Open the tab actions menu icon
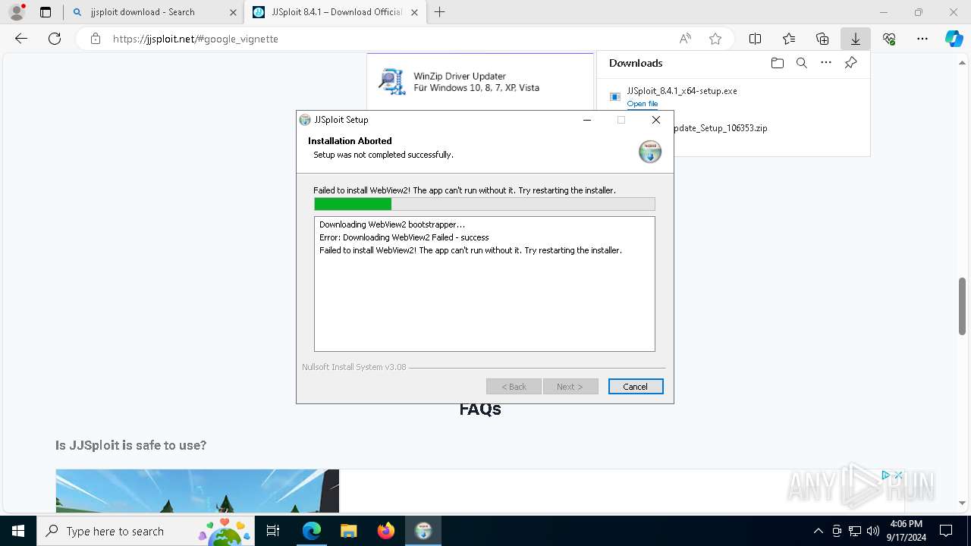The width and height of the screenshot is (971, 546). pyautogui.click(x=46, y=12)
